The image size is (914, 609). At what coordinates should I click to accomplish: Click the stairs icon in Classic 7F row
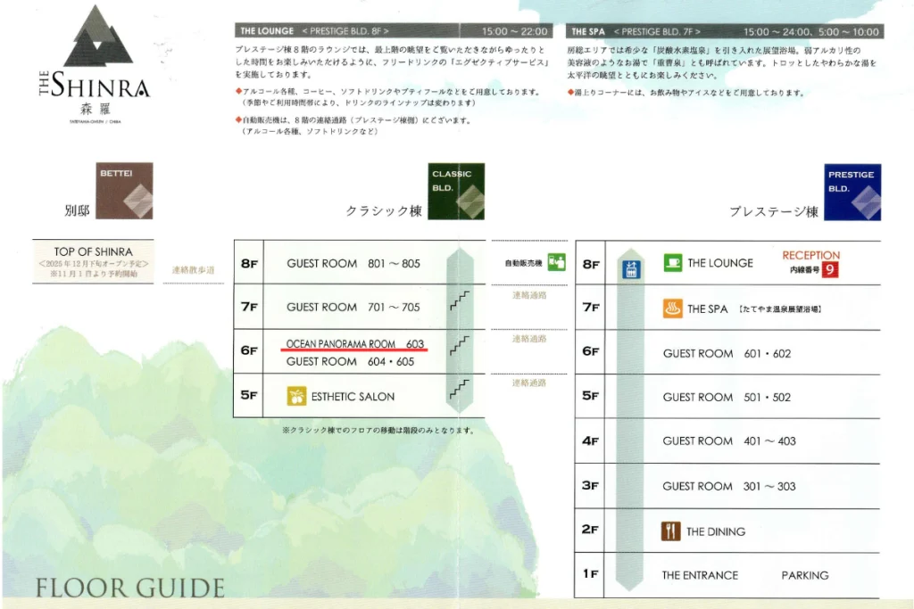461,300
